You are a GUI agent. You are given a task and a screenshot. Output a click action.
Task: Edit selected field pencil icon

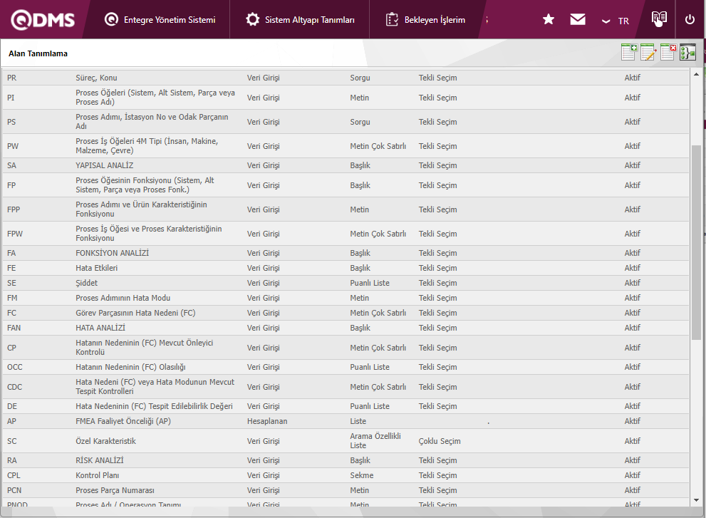648,52
